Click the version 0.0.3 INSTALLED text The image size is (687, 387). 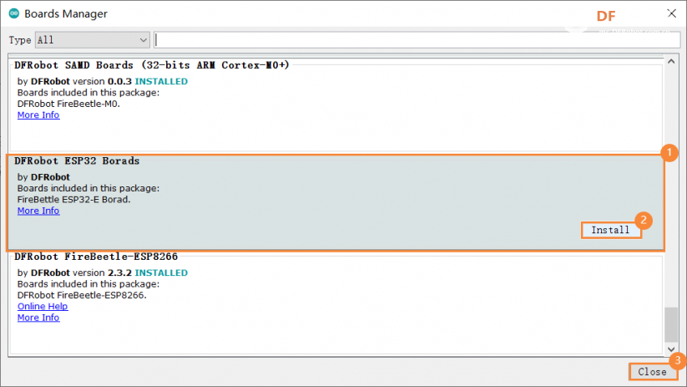click(x=129, y=82)
